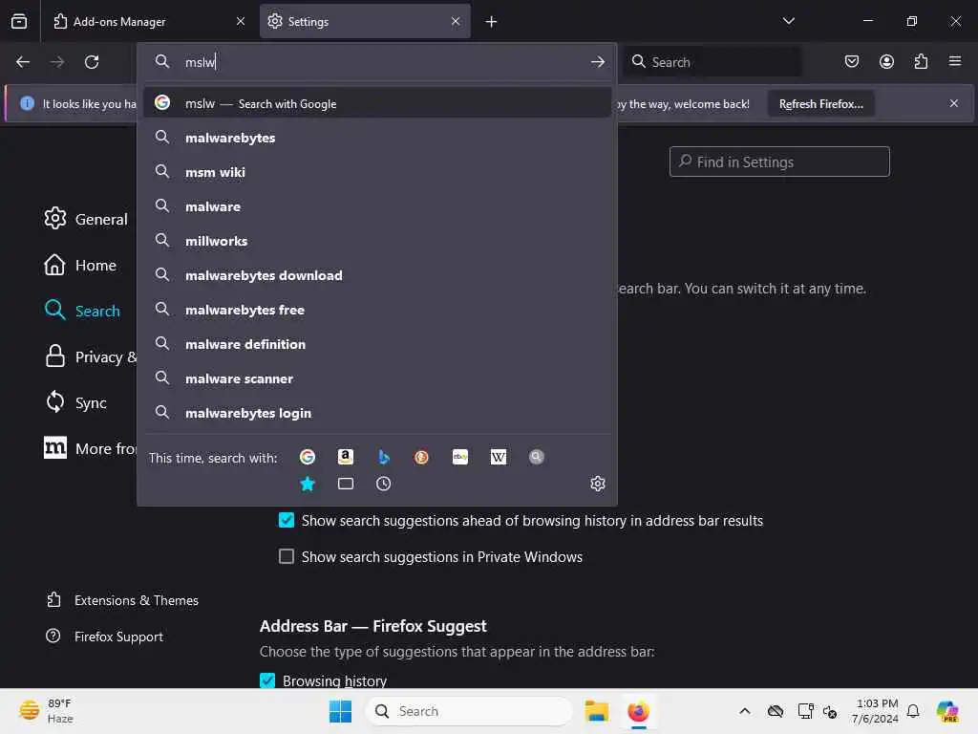
Task: Reload the current page
Action: 92,62
